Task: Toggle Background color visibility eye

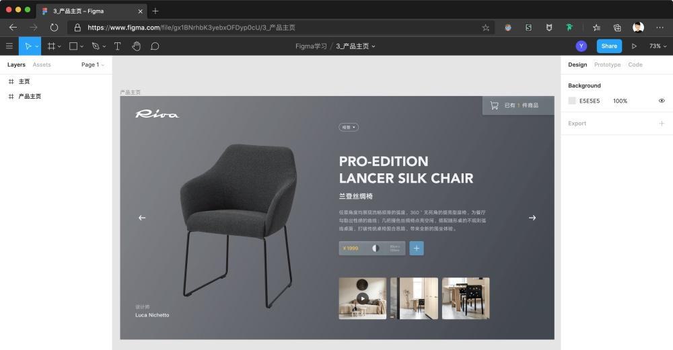Action: click(662, 101)
